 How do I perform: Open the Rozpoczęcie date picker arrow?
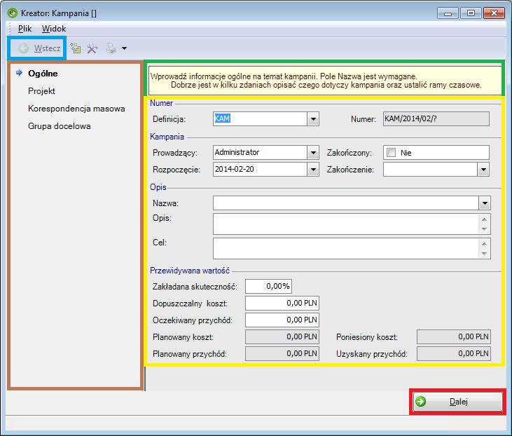tap(313, 170)
